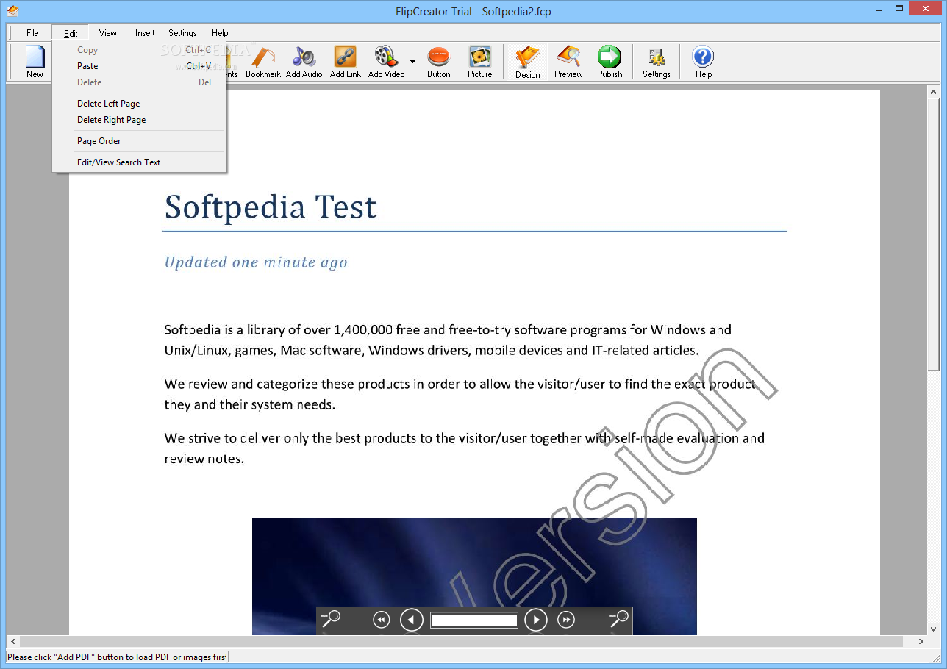Screen dimensions: 947x669
Task: Go to previous page arrow
Action: (411, 620)
